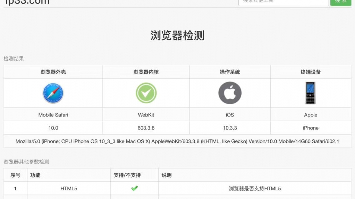Click the 操作系统 column header
This screenshot has height=199, width=355.
tap(230, 72)
